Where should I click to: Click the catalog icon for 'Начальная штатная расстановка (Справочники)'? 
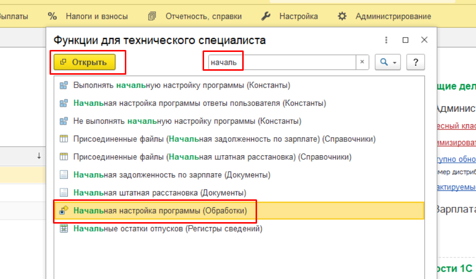[63, 157]
